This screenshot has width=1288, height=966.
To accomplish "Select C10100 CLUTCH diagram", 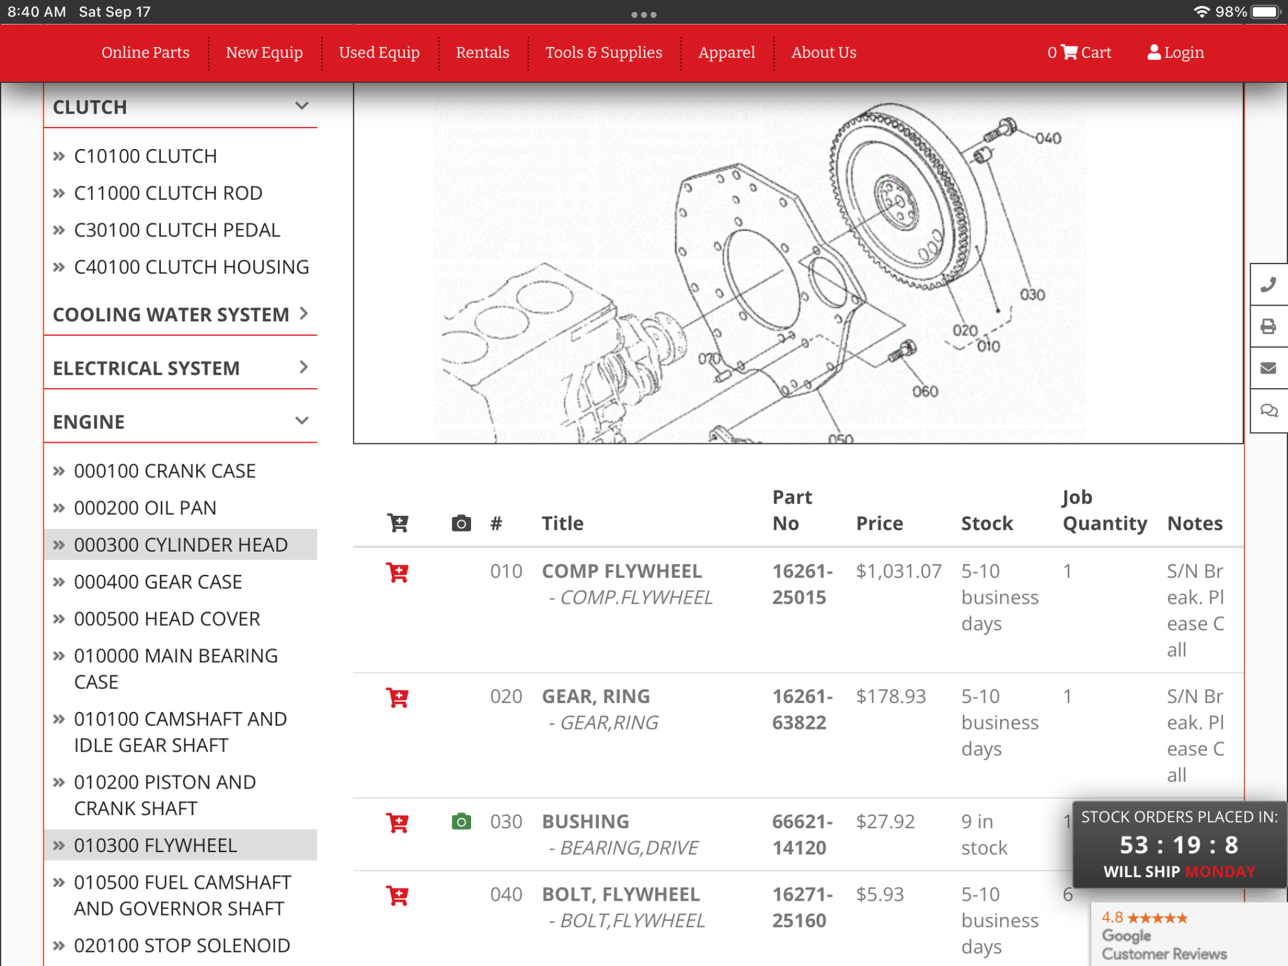I will [x=145, y=156].
